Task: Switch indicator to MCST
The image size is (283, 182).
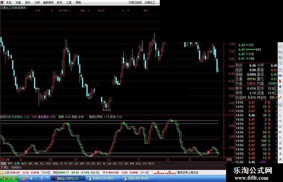Action: click(151, 163)
